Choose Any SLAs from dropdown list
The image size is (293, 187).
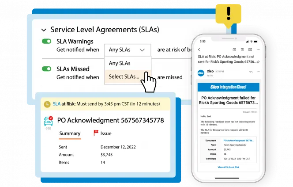pyautogui.click(x=128, y=63)
